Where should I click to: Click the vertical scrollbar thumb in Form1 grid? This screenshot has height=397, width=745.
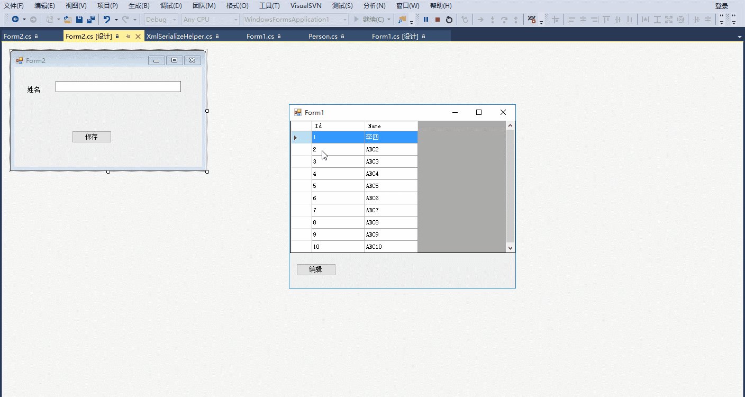(x=510, y=187)
